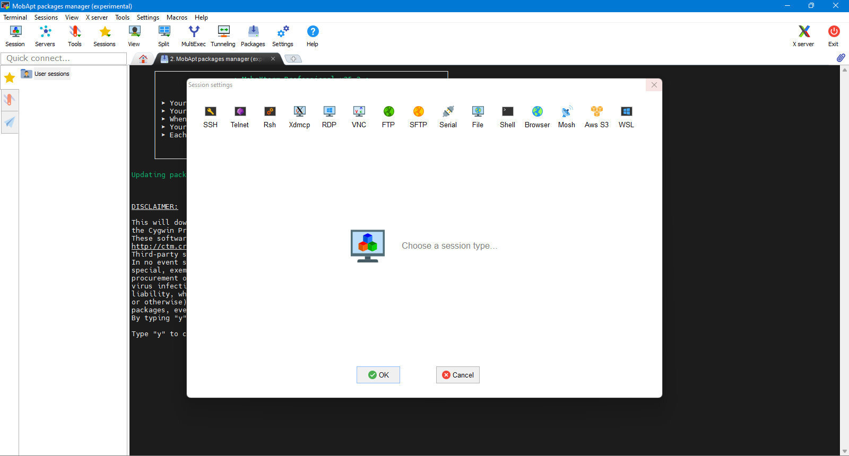Select Browser session type
This screenshot has width=849, height=456.
pyautogui.click(x=537, y=117)
